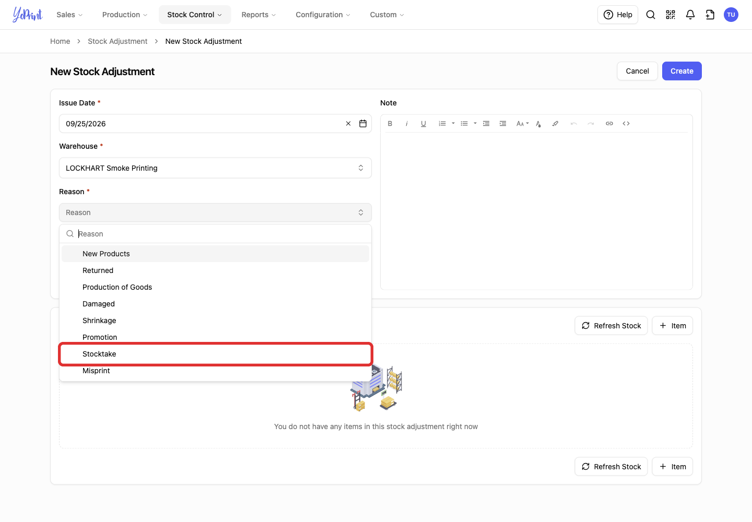Toggle bold formatting in Note editor
Screen dimensions: 752x522
(390, 124)
